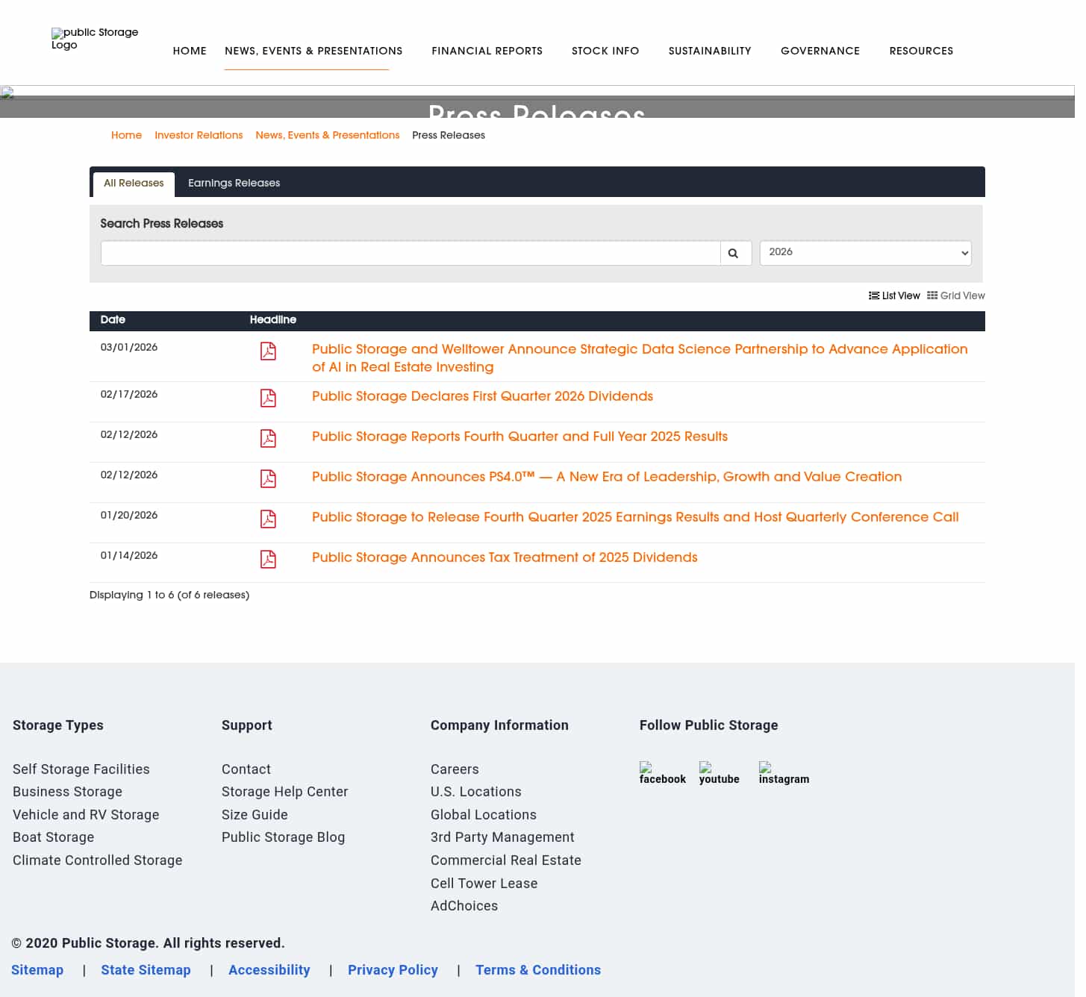Open the Financial Reports menu

487,51
